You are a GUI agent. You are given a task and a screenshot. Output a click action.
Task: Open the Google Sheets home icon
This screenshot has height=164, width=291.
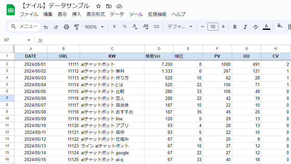click(11, 10)
